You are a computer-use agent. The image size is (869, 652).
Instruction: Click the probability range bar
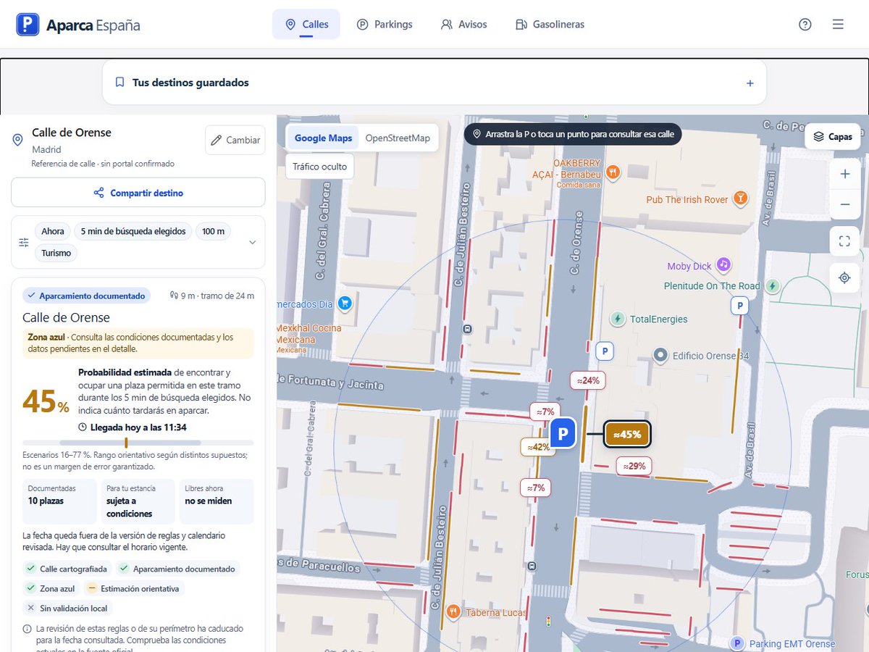coord(138,443)
